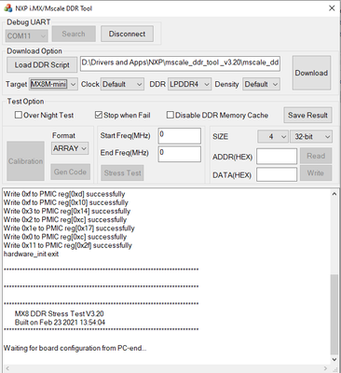Click the Save Result button
341x373 pixels.
pyautogui.click(x=307, y=116)
